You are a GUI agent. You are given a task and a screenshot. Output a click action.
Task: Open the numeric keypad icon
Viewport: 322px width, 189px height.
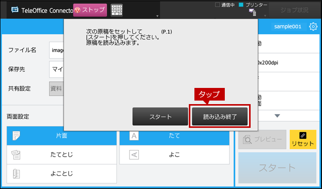116,10
